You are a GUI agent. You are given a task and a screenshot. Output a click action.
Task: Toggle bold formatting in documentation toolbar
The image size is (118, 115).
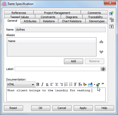tap(38, 84)
